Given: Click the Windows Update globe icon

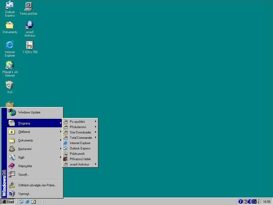Looking at the screenshot, I should pyautogui.click(x=12, y=112).
